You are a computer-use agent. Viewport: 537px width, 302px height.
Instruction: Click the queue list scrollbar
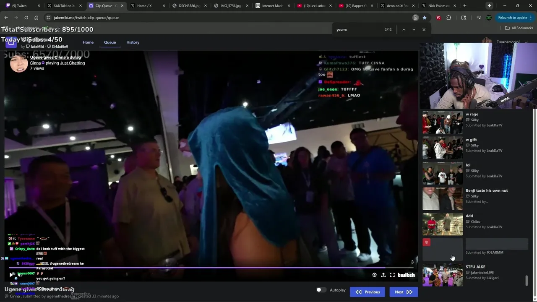(527, 281)
